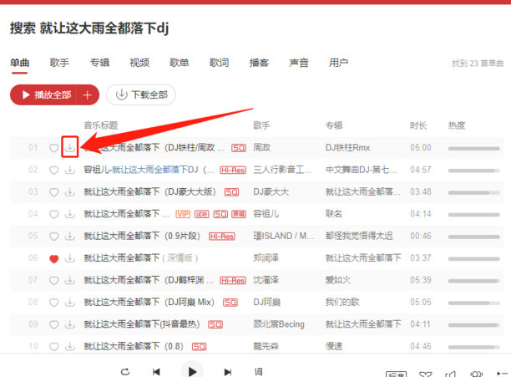Open artist 周政
Image resolution: width=511 pixels, height=377 pixels.
click(261, 148)
